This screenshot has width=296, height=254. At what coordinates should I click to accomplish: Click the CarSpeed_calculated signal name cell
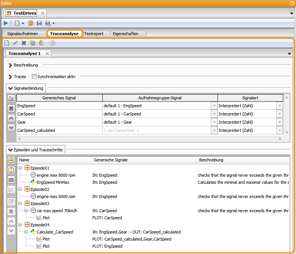[59, 130]
